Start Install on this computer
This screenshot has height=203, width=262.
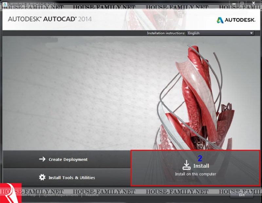point(195,168)
